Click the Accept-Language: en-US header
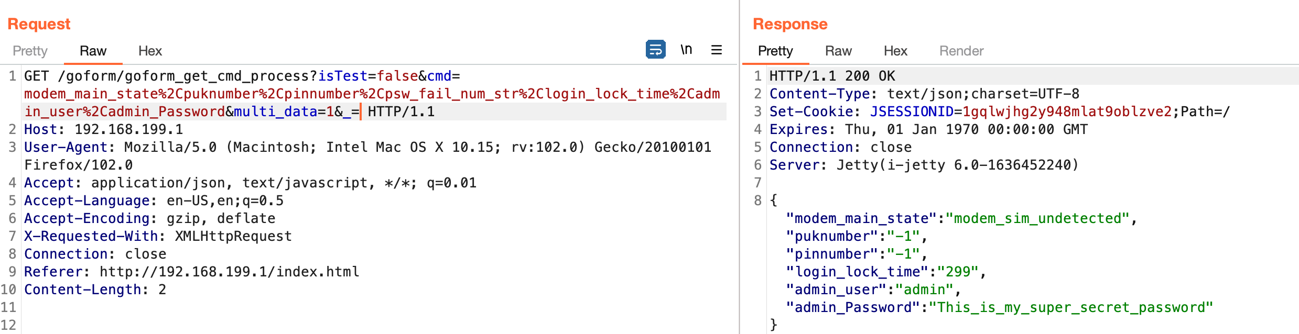 tap(154, 201)
